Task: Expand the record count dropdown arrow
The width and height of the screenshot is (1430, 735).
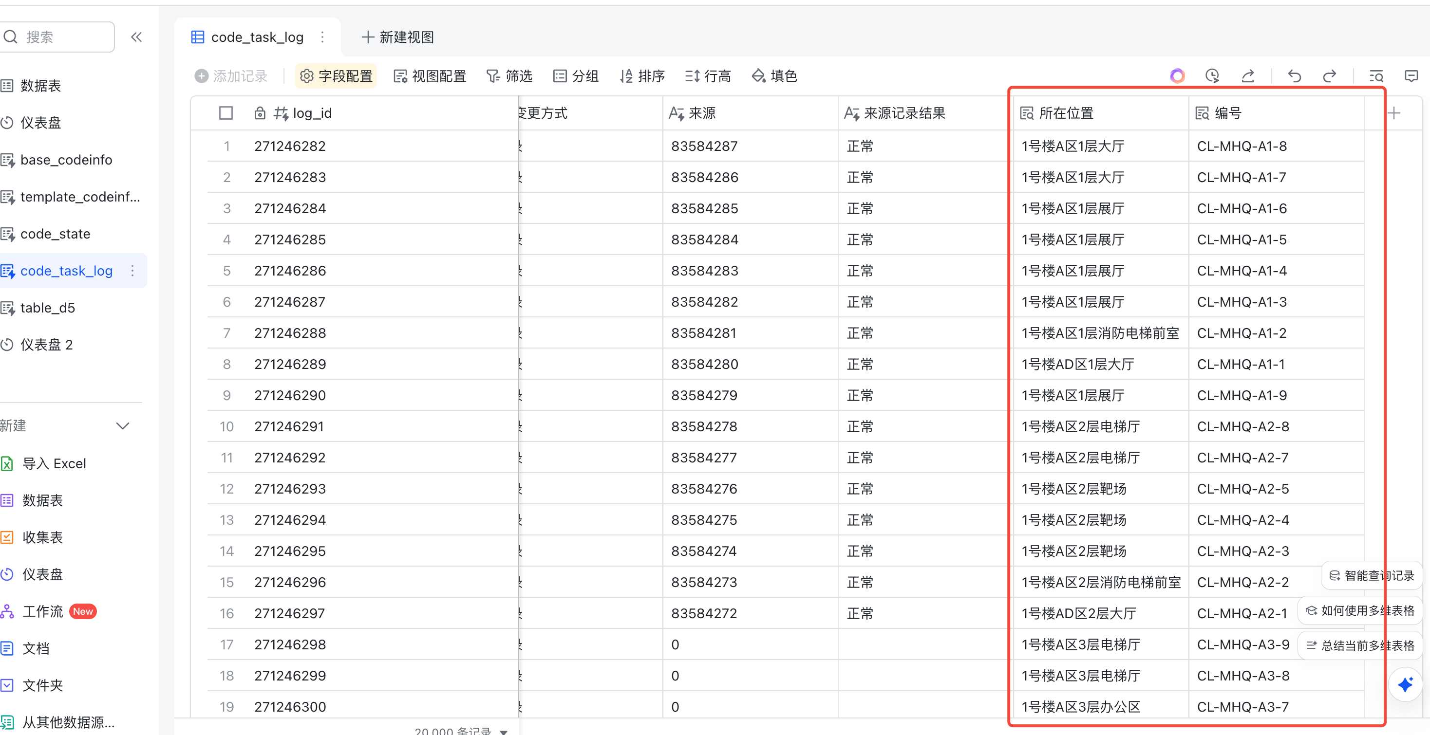Action: (504, 731)
